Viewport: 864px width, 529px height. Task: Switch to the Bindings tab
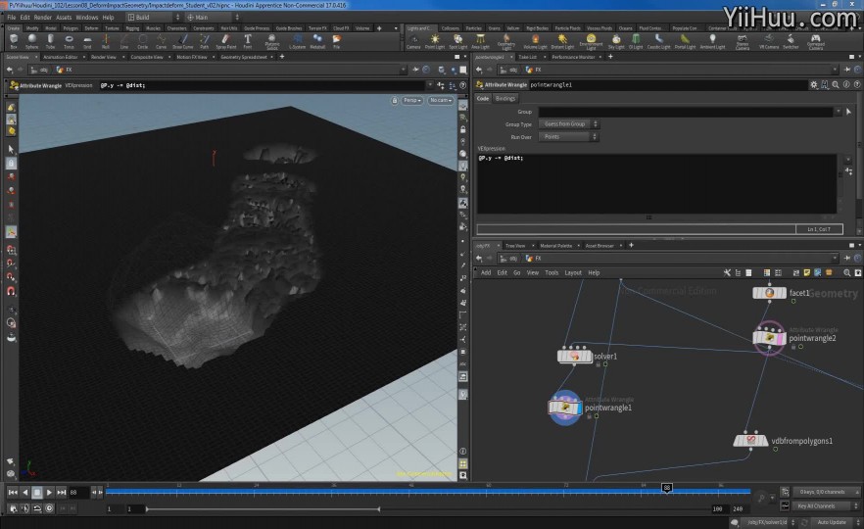(505, 99)
